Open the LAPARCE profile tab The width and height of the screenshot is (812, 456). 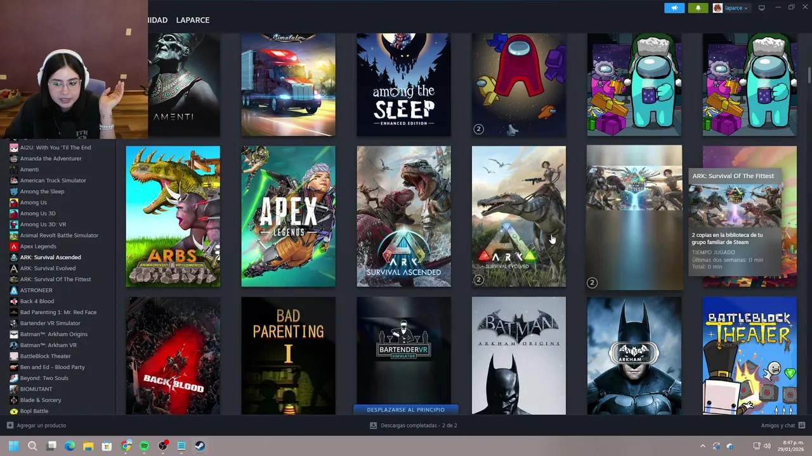coord(193,20)
